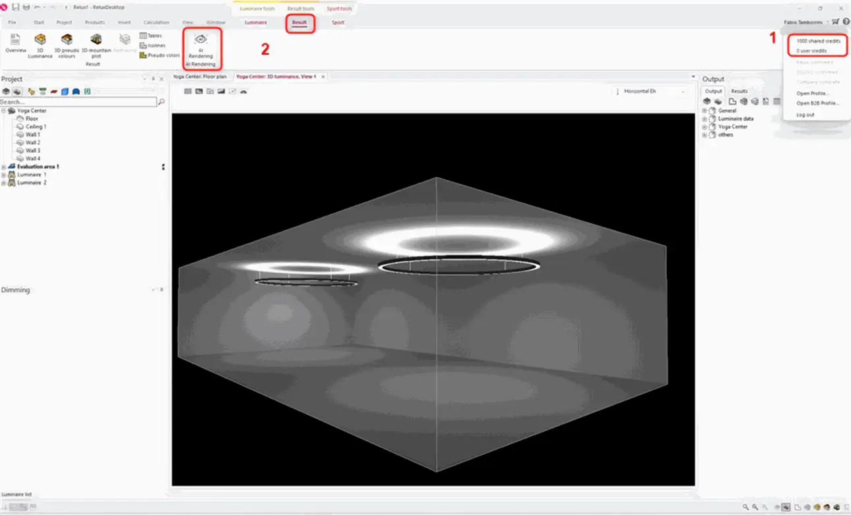The image size is (851, 515).
Task: Open the File menu
Action: coord(12,22)
